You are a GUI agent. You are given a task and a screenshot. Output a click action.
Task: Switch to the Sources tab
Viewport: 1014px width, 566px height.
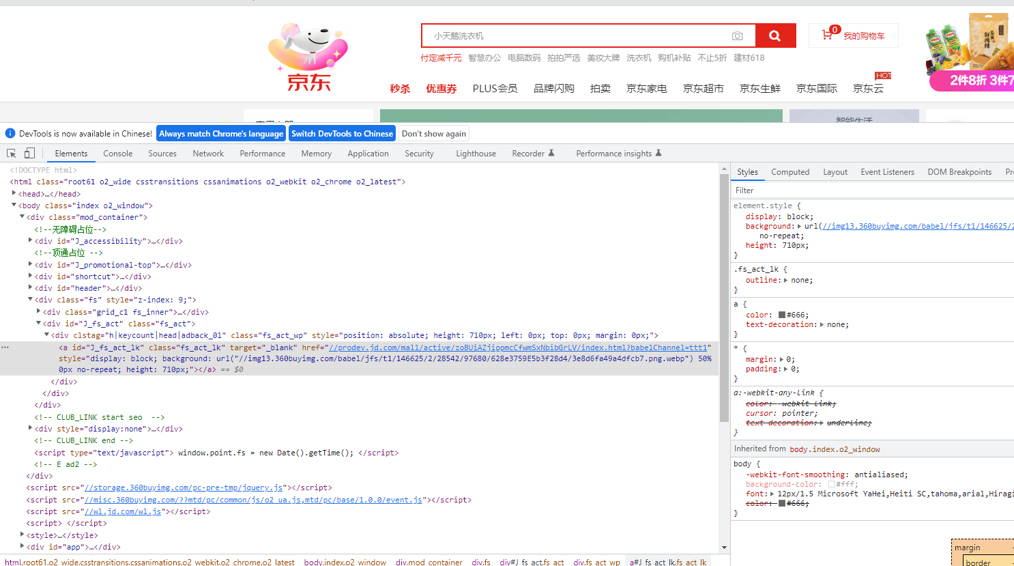coord(162,154)
